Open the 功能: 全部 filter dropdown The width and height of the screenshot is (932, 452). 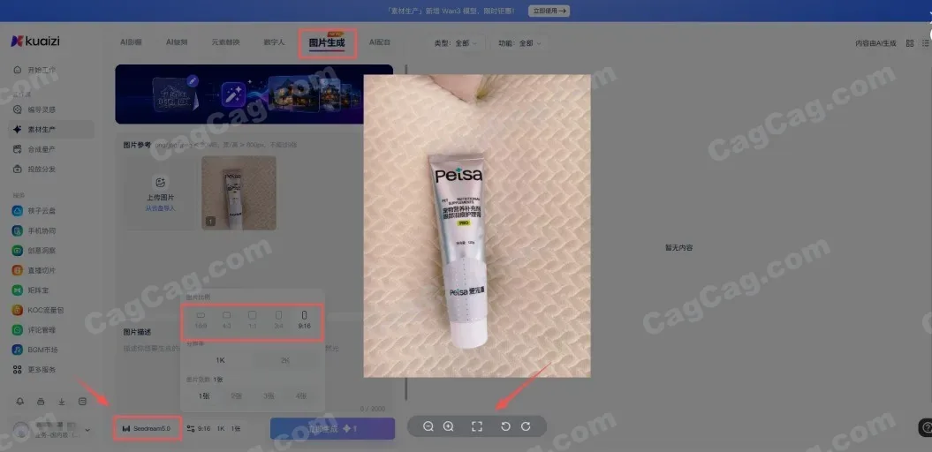point(520,43)
